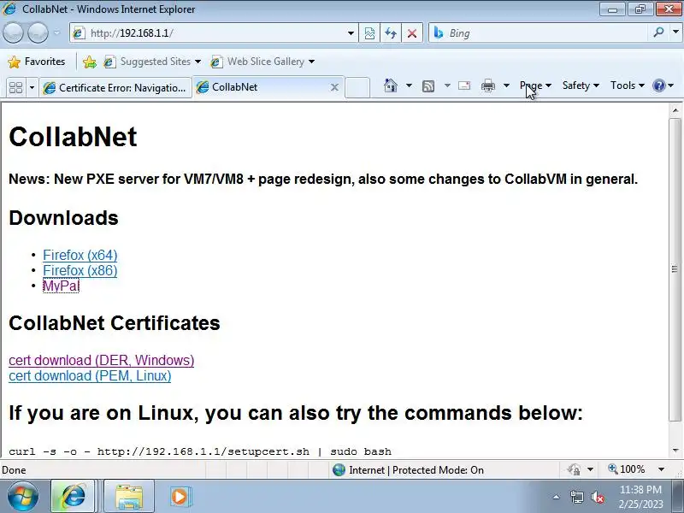Click the page scroll-up arrow
Viewport: 684px width, 513px height.
tap(675, 110)
